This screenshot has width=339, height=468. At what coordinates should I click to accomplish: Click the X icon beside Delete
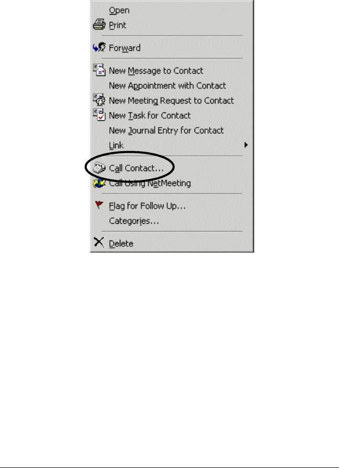[x=99, y=242]
